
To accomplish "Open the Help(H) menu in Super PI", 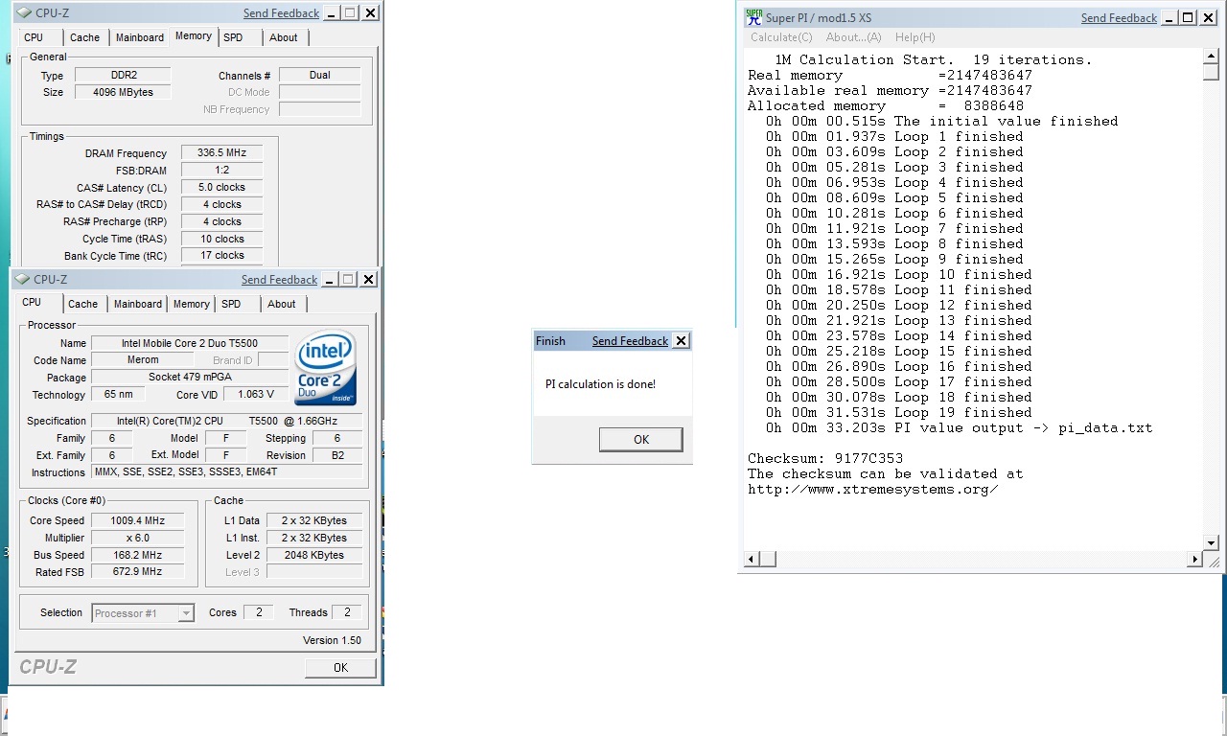I will coord(914,37).
